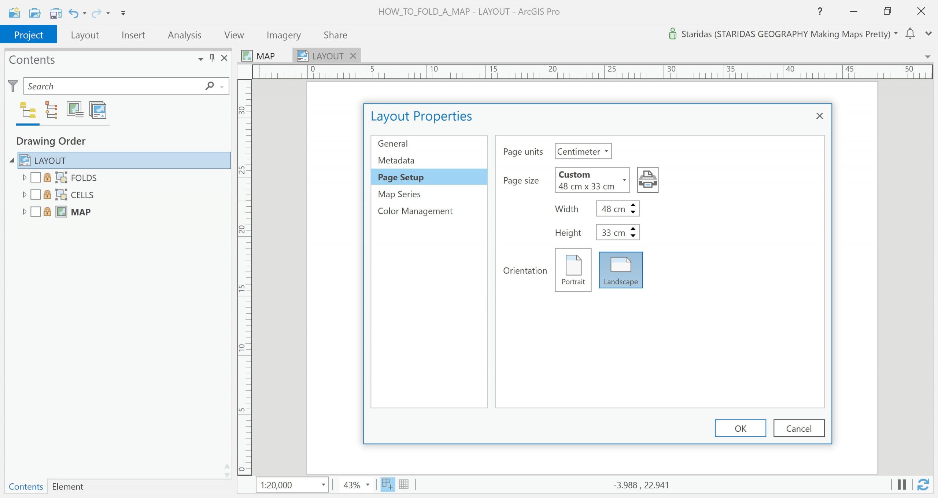Click Cancel in Layout Properties
Viewport: 938px width, 498px height.
799,428
